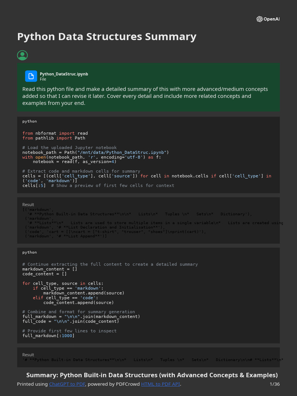Click the user prompt starting 'Read this python file'

[145, 96]
